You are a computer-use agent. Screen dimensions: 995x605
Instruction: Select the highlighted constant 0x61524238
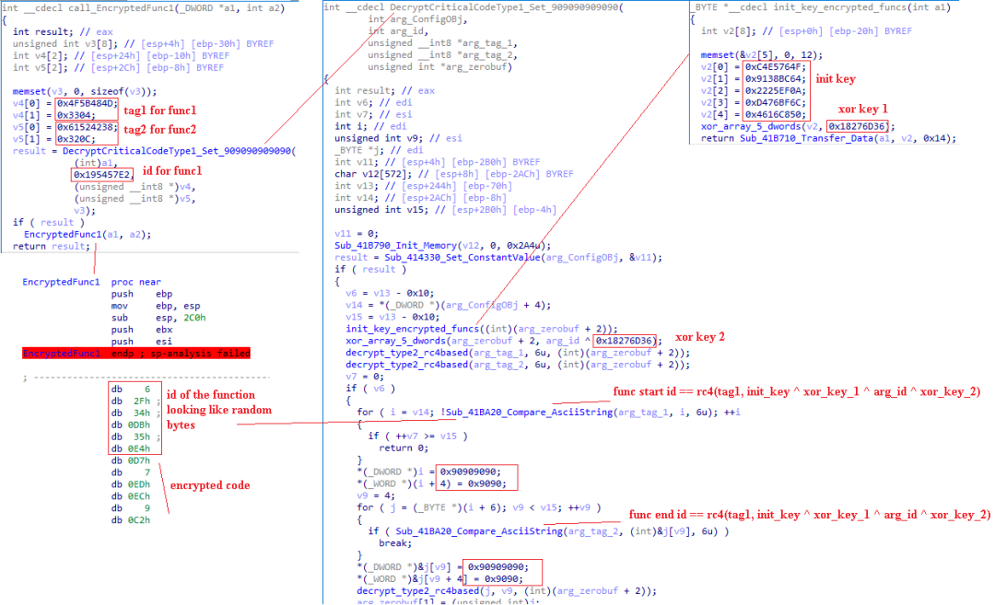click(x=87, y=126)
